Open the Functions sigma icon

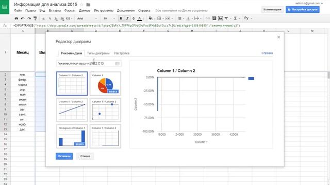click(x=236, y=18)
